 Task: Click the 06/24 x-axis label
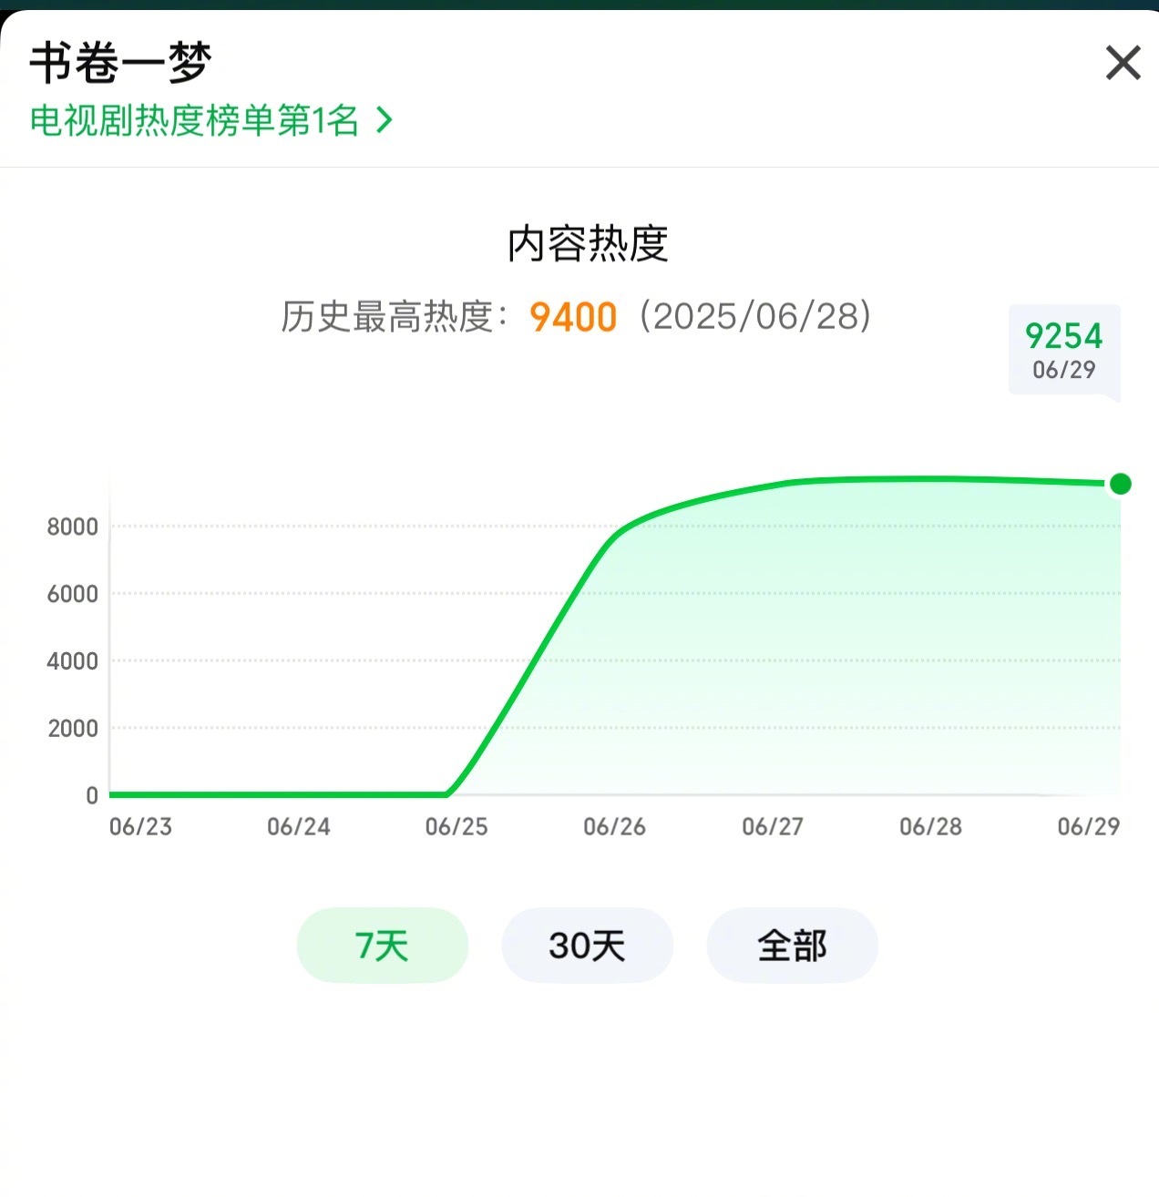[299, 827]
